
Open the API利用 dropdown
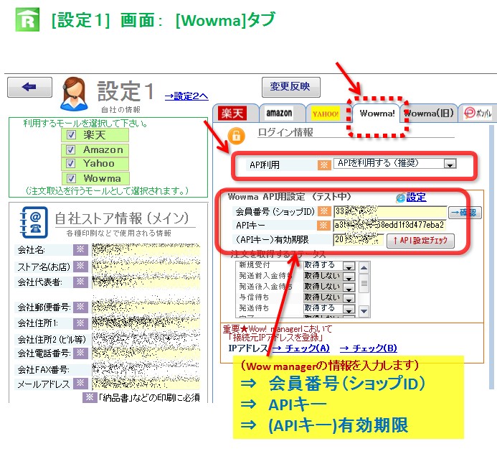pyautogui.click(x=450, y=164)
